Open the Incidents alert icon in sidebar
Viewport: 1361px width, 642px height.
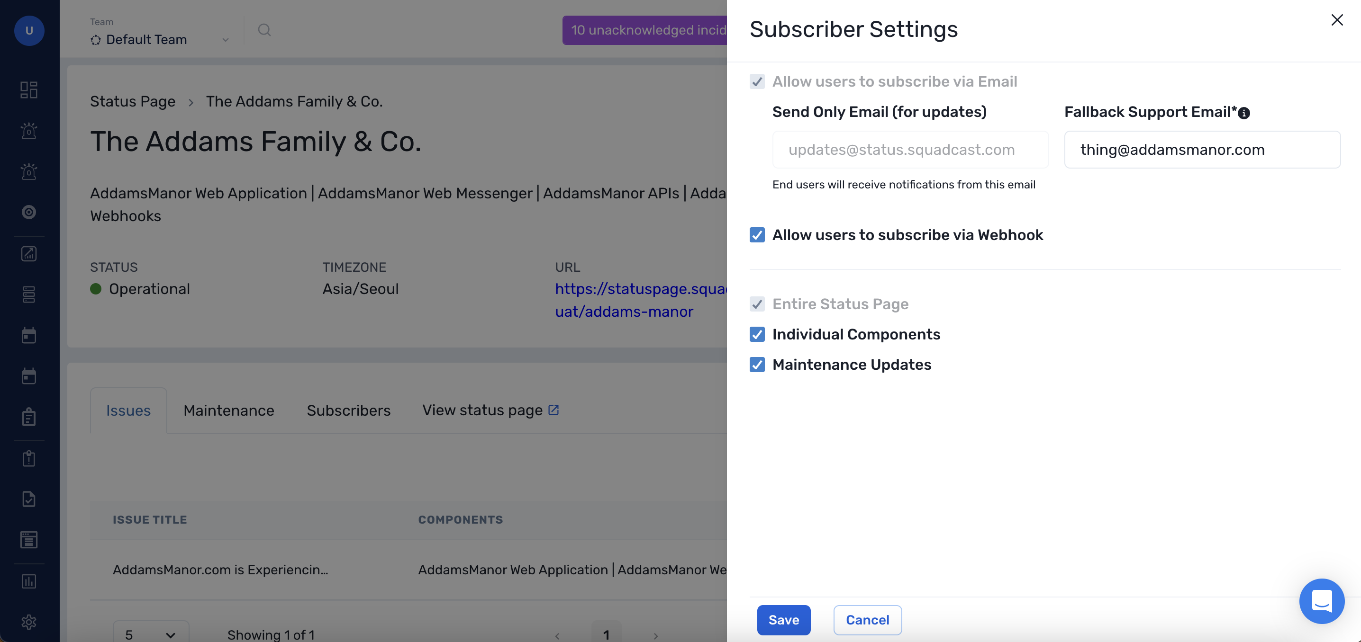tap(28, 130)
